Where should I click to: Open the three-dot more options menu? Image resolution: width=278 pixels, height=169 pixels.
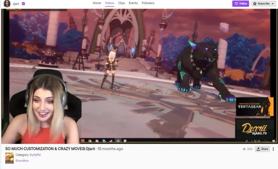pyautogui.click(x=273, y=149)
